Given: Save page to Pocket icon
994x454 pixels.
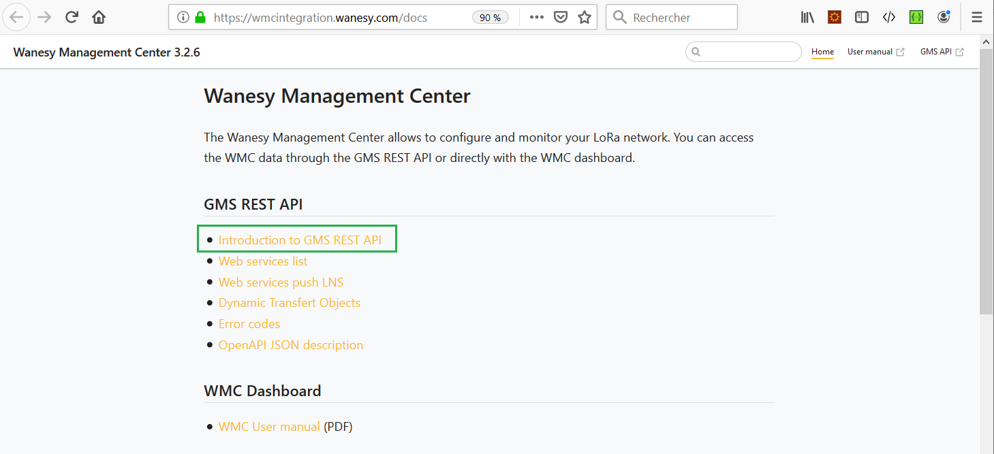Looking at the screenshot, I should point(561,18).
